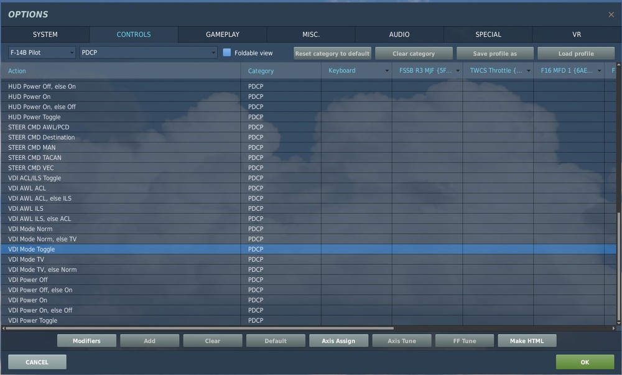
Task: Open the FSSB R3 MJF column dropdown arrow
Action: [x=458, y=71]
